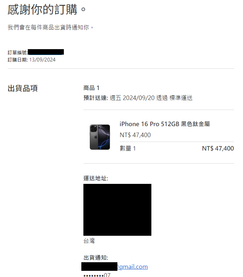
Task: Click the 出貨通知 label
Action: tap(96, 258)
